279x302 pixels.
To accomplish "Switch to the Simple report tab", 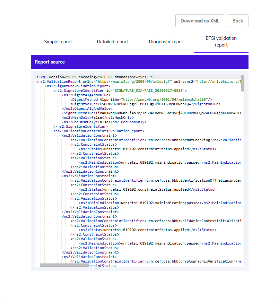I will pos(58,42).
